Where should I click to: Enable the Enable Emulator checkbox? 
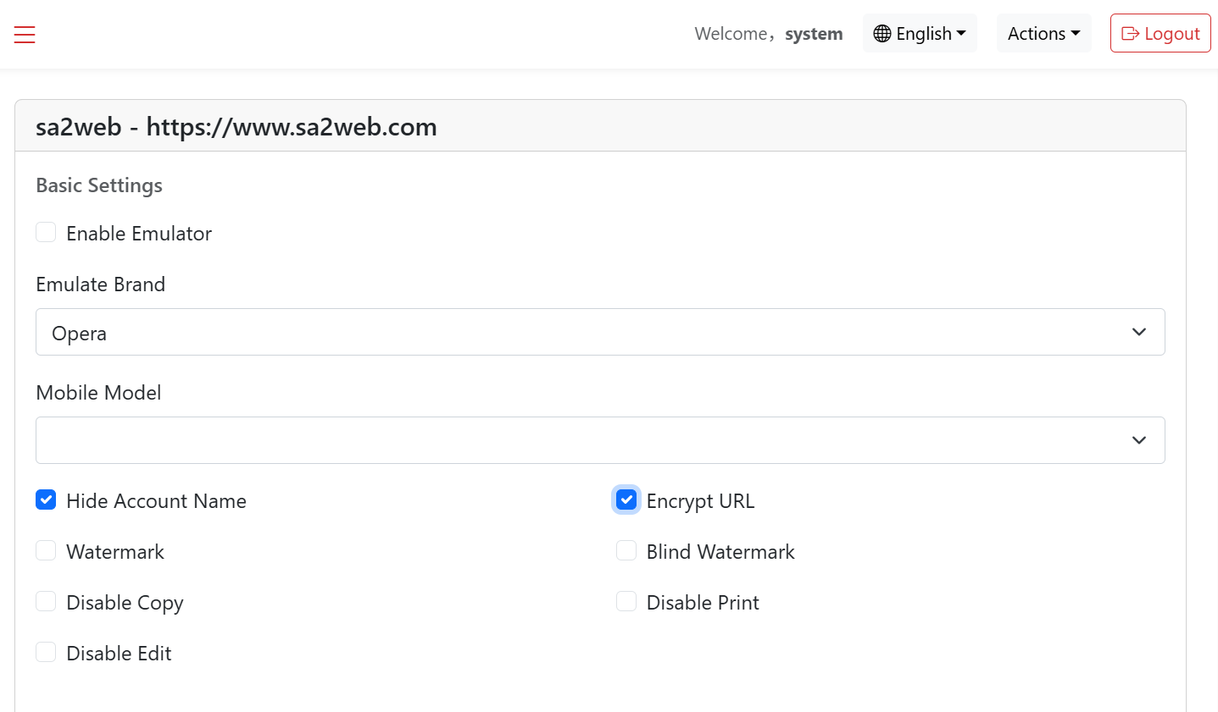(x=46, y=232)
